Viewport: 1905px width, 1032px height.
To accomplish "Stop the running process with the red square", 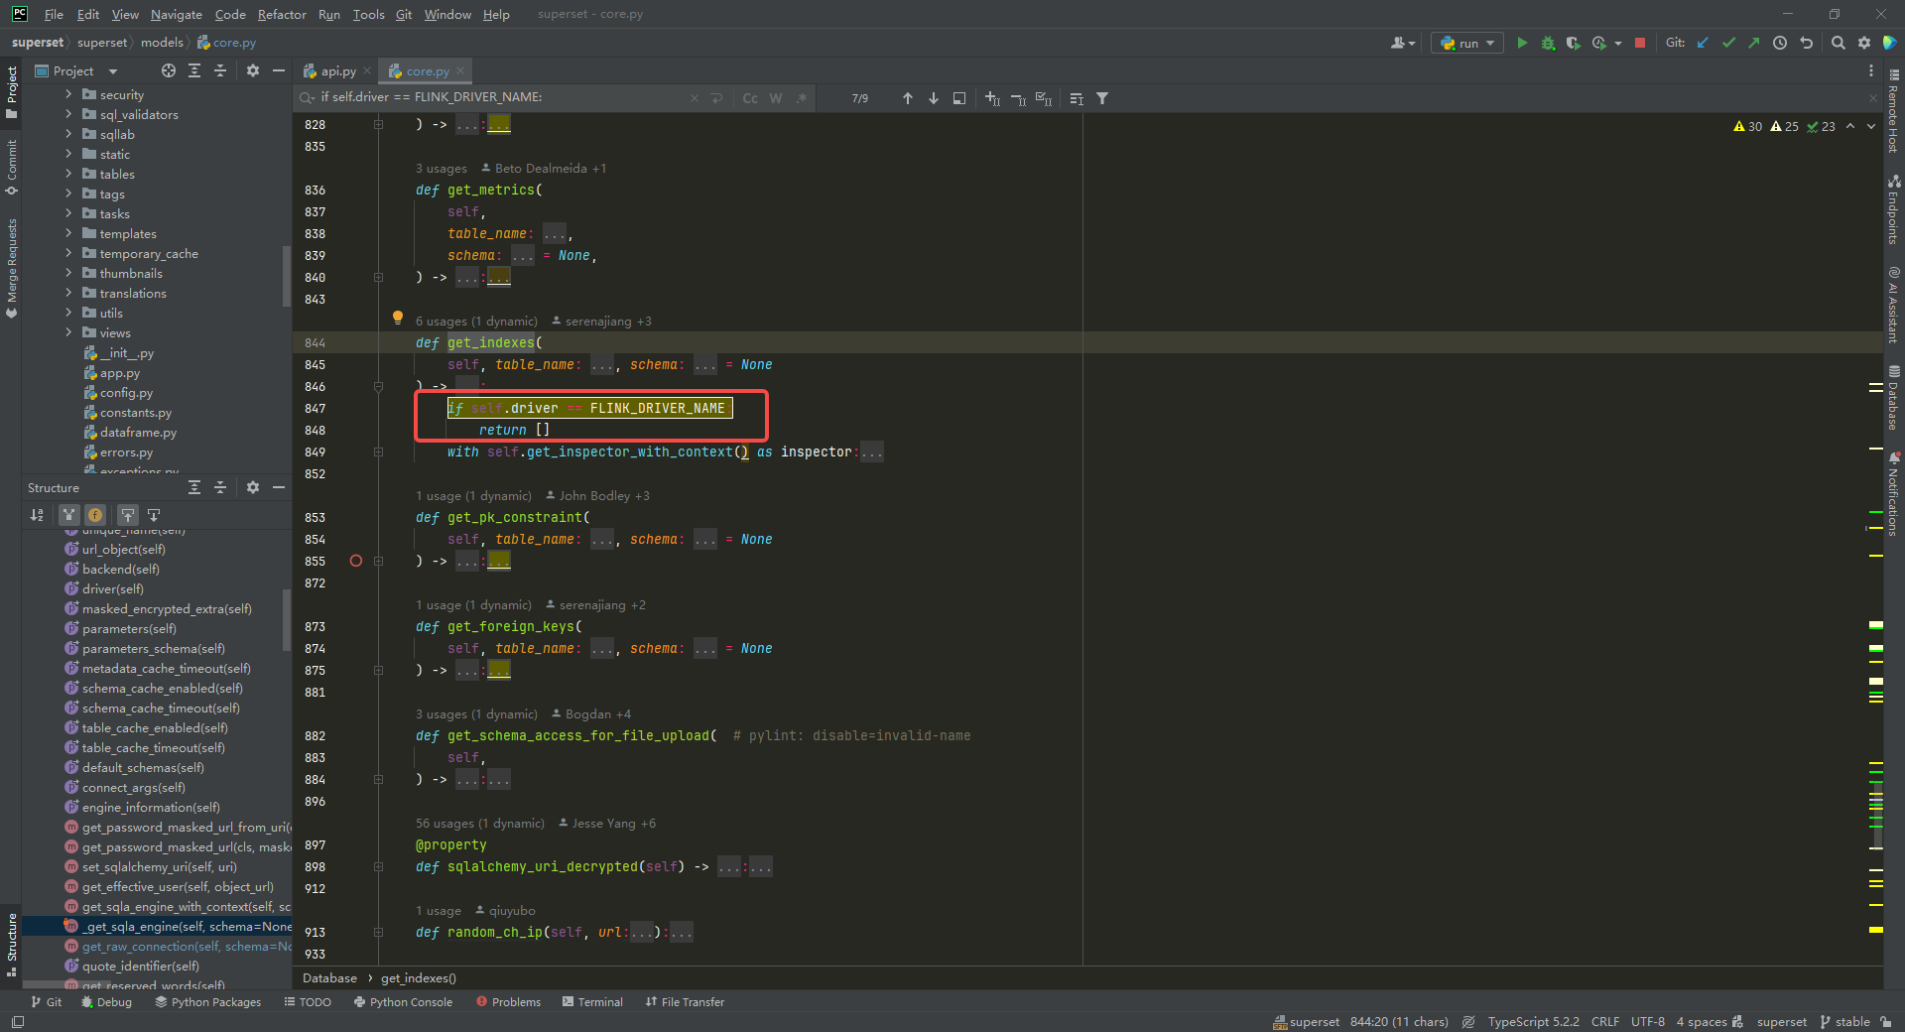I will (x=1640, y=43).
